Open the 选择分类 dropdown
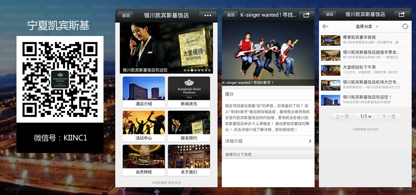The width and height of the screenshot is (416, 195). (x=367, y=26)
